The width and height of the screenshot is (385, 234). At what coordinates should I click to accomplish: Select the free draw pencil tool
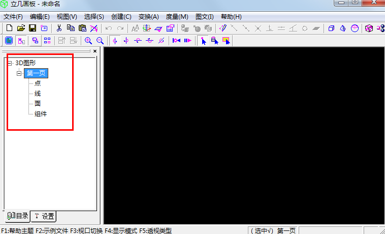(x=222, y=28)
